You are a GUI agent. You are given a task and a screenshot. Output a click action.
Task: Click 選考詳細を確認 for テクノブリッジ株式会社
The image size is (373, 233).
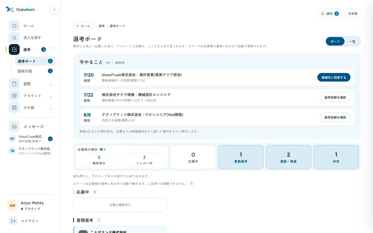click(335, 117)
